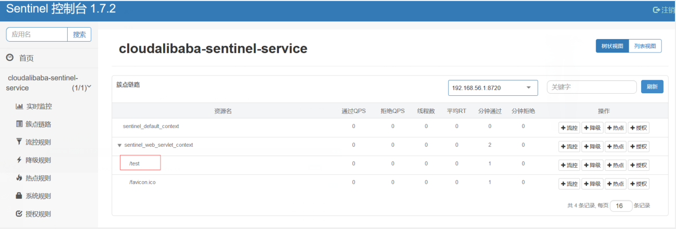The image size is (676, 229).
Task: Add 降级 rule for /favicon.ico
Action: point(592,184)
